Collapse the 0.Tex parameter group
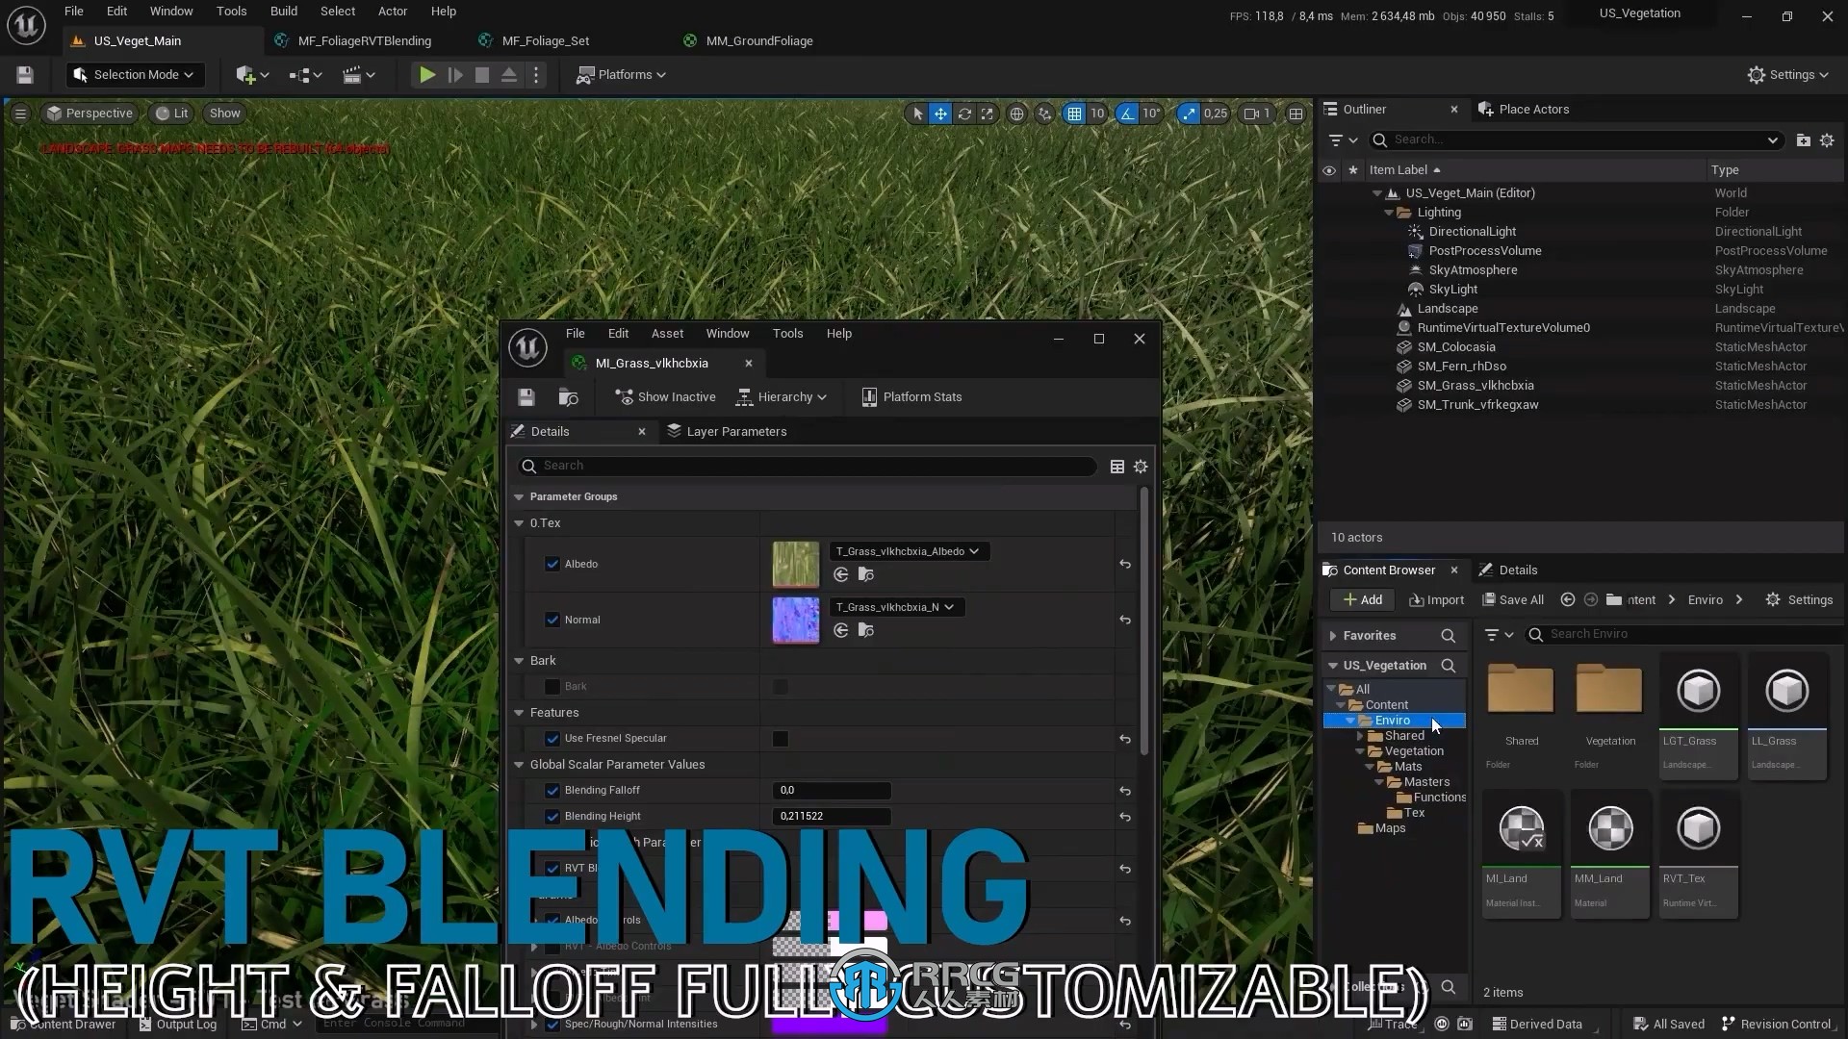 point(520,523)
